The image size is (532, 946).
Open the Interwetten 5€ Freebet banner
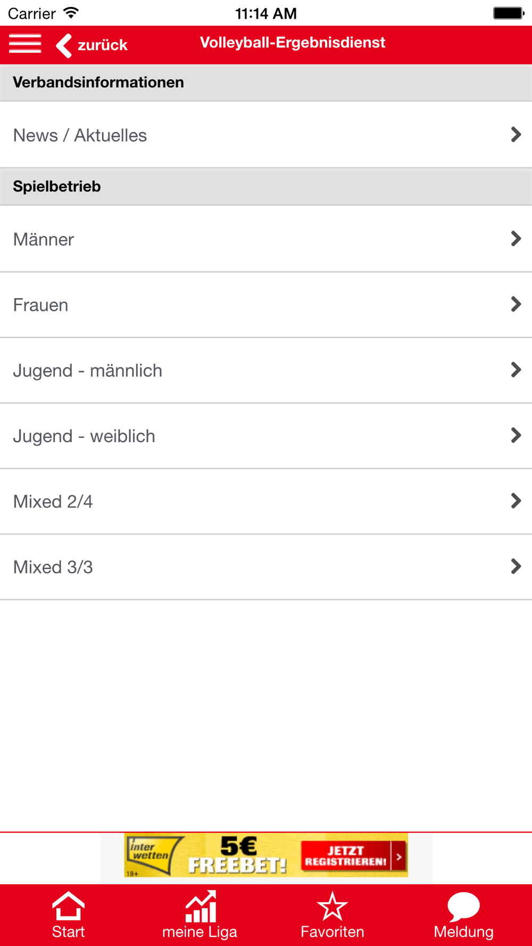pos(266,855)
